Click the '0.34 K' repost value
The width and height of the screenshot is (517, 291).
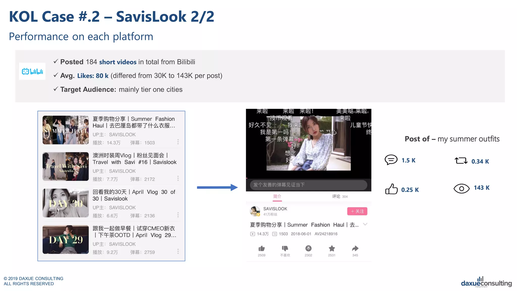pyautogui.click(x=480, y=161)
